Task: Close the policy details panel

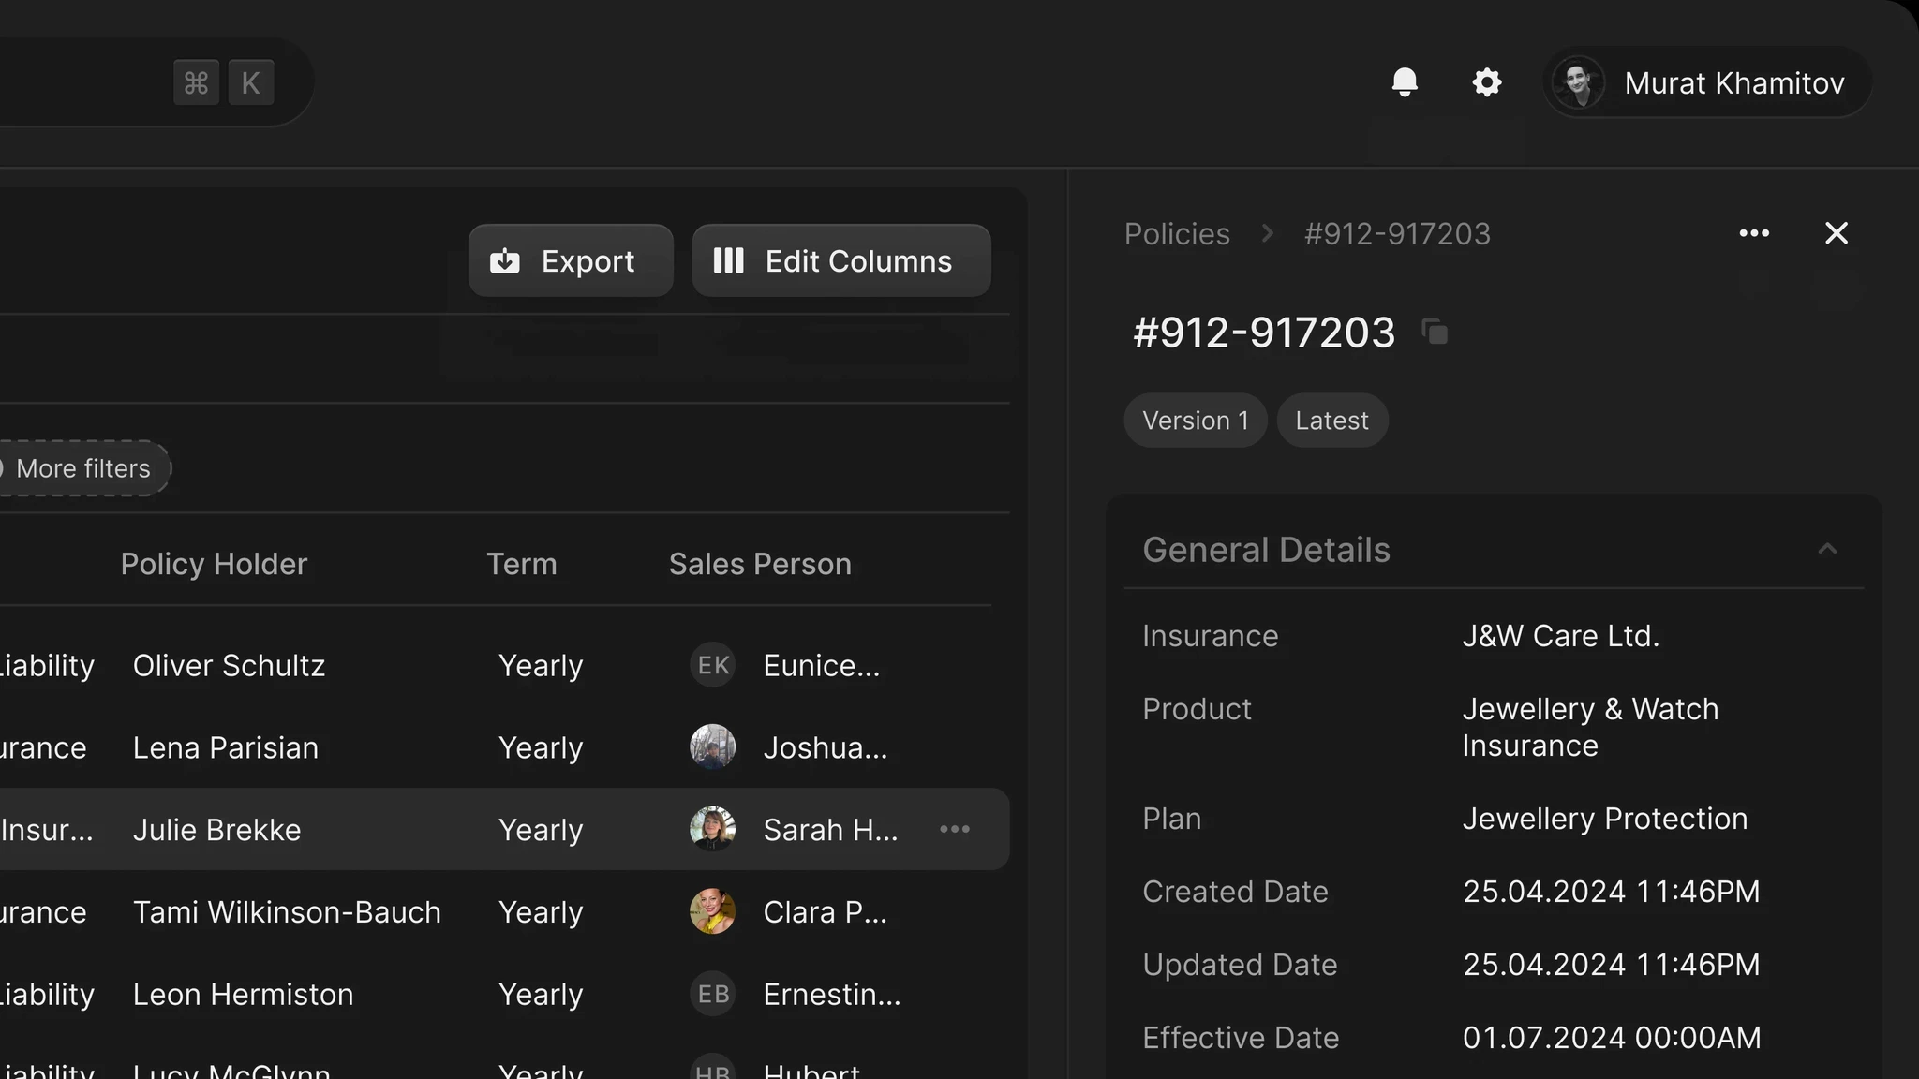Action: click(x=1837, y=233)
